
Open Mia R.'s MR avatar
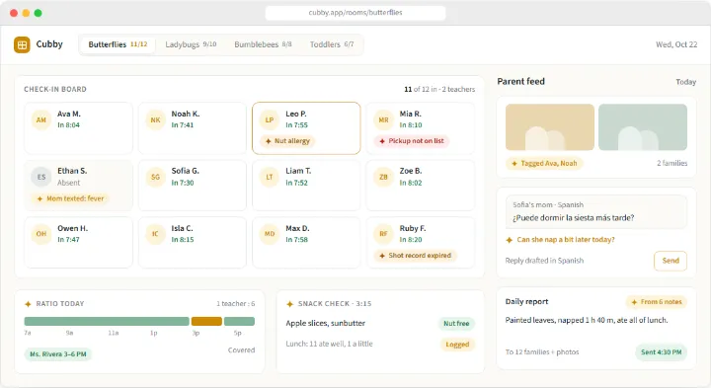(x=383, y=120)
